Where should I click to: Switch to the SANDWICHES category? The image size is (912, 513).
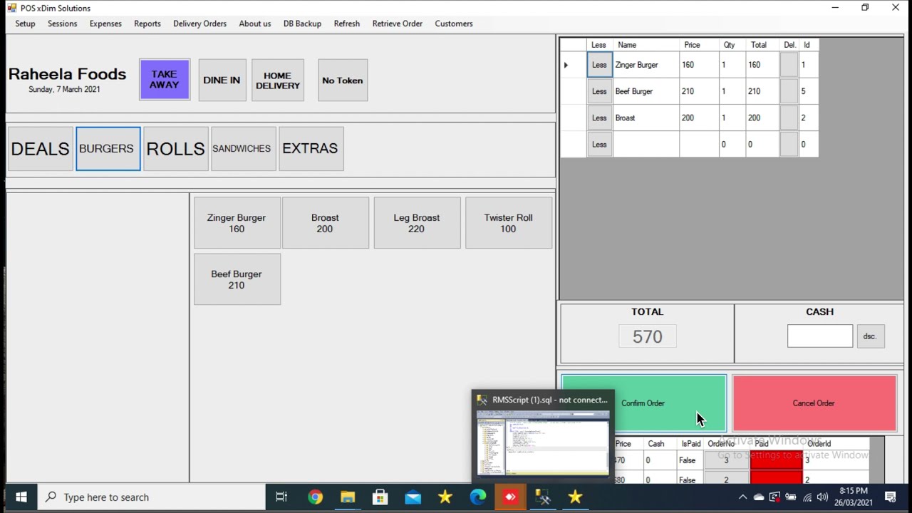tap(244, 149)
